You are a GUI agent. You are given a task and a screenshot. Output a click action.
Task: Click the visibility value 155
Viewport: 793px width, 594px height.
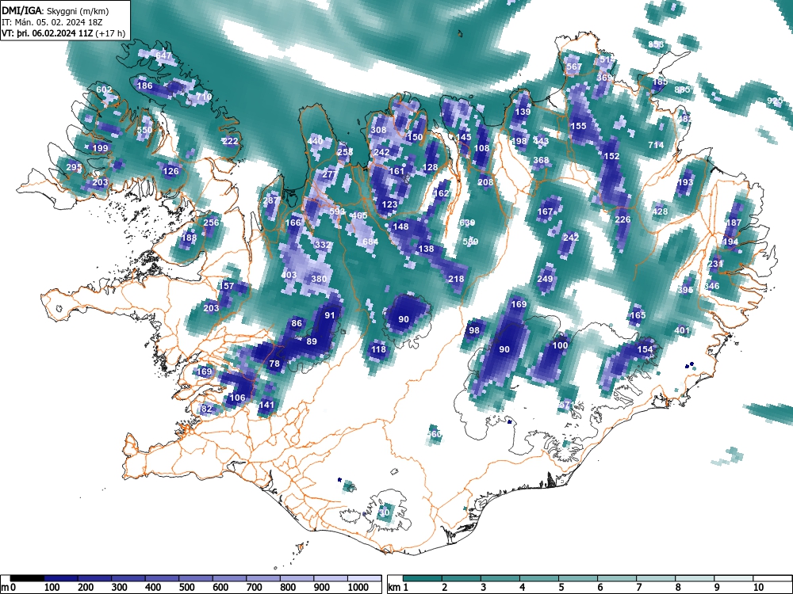click(578, 126)
